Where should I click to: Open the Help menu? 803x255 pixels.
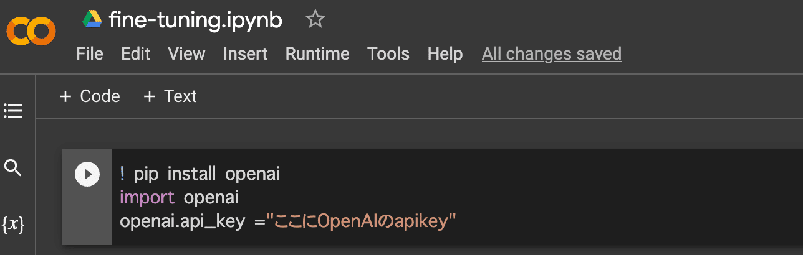(445, 54)
